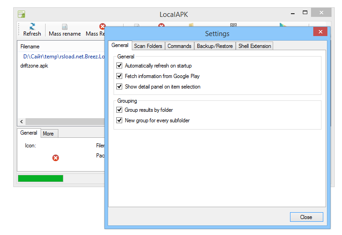This screenshot has height=235, width=342.
Task: Click the Close button in Settings
Action: 306,217
